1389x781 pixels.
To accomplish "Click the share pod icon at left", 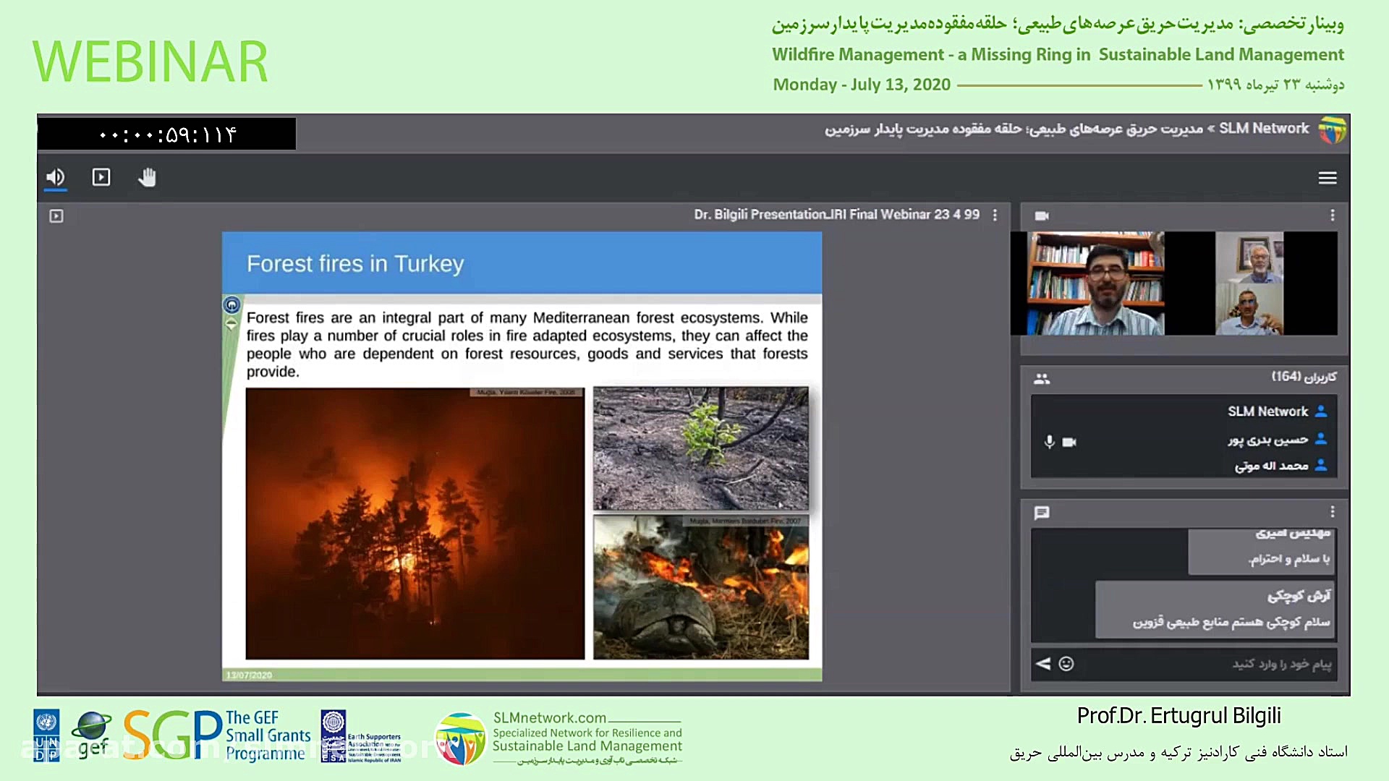I will [x=56, y=215].
